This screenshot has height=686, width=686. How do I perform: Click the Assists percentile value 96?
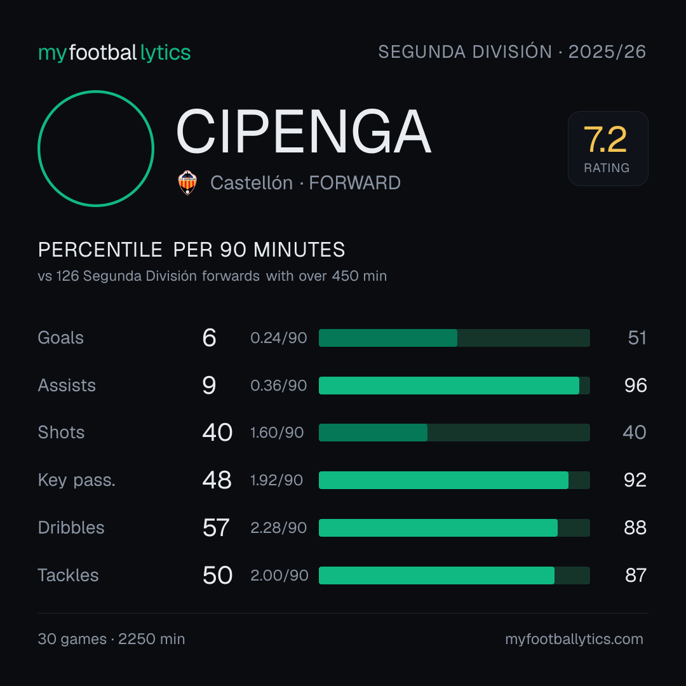636,386
